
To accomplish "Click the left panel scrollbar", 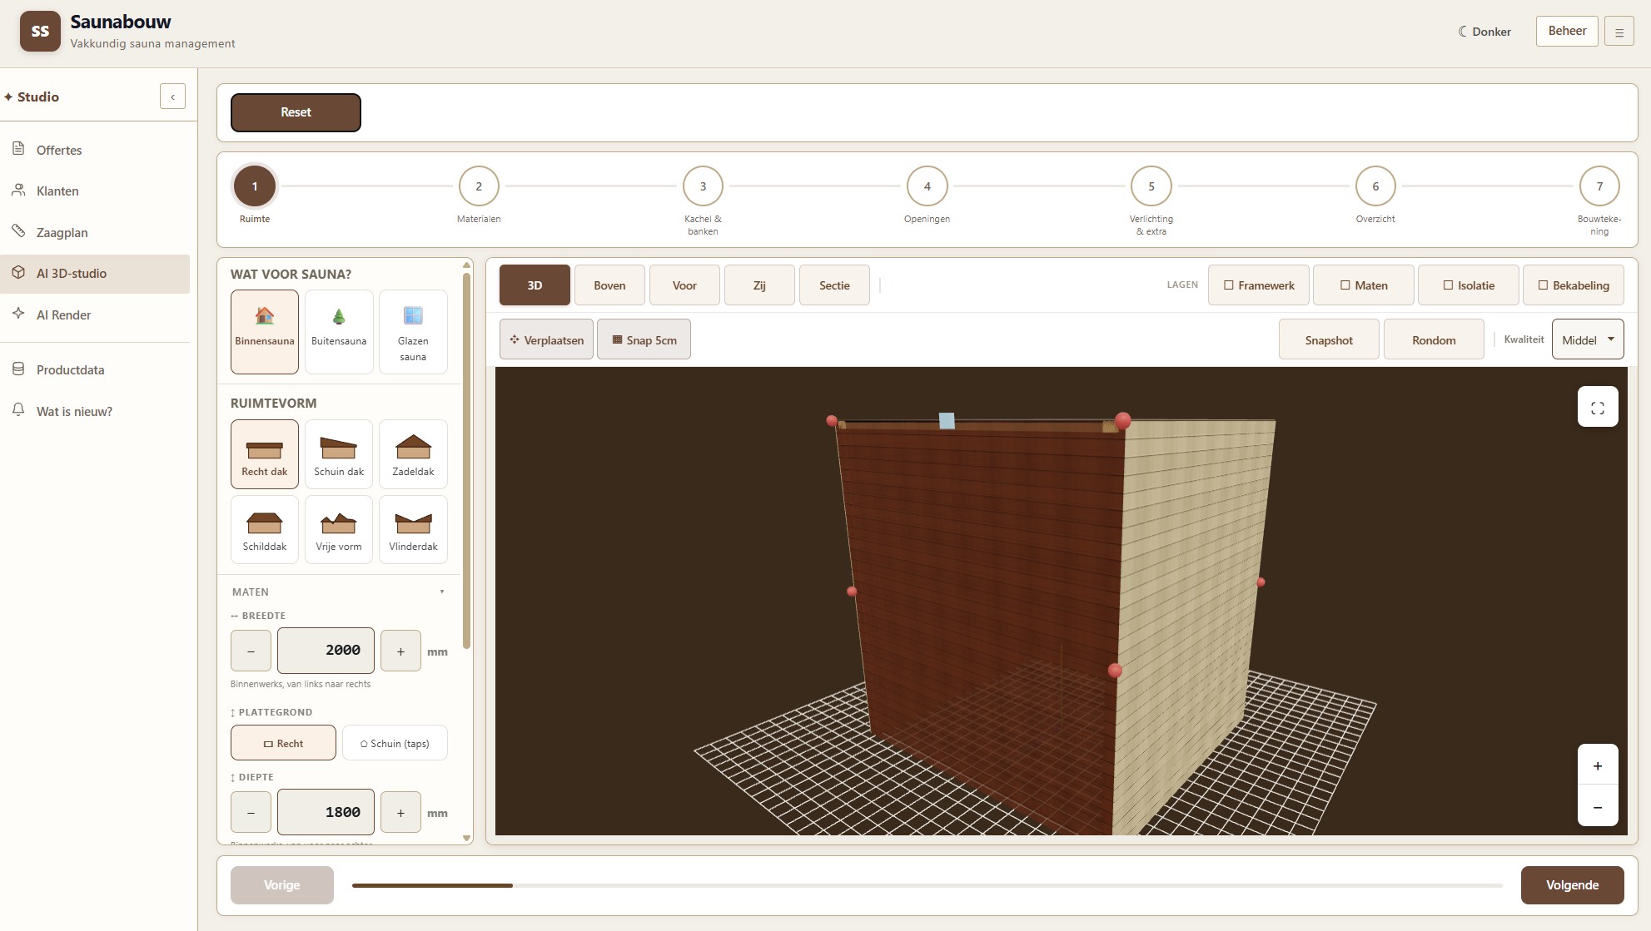I will tap(466, 461).
